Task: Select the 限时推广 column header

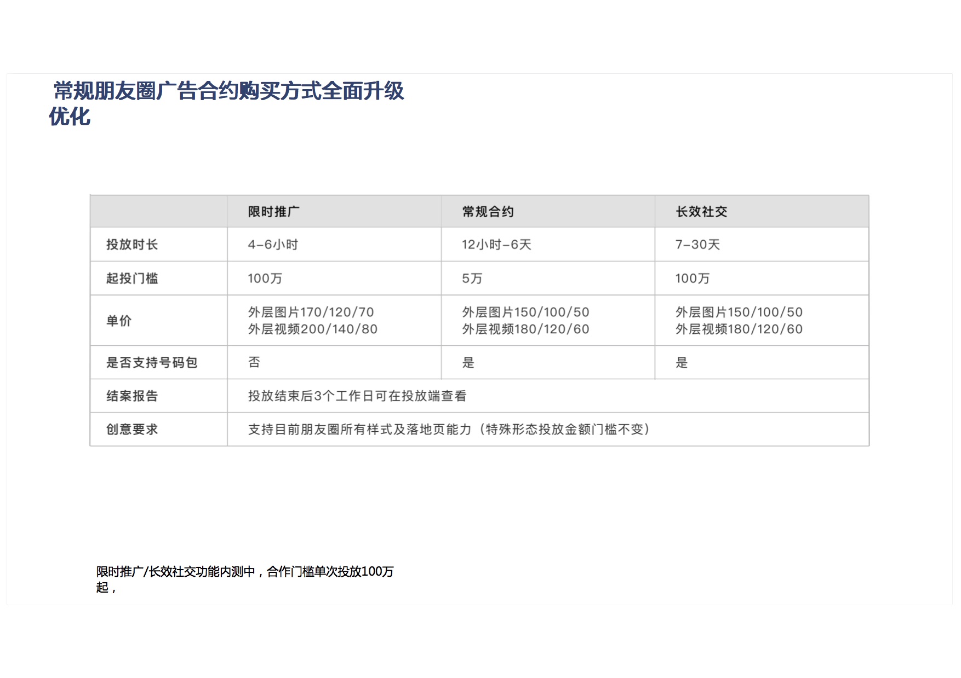Action: pyautogui.click(x=273, y=212)
